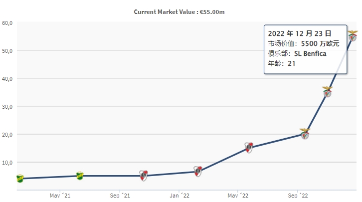
Task: Select the River Plate crest near Jan '22
Action: click(x=198, y=172)
